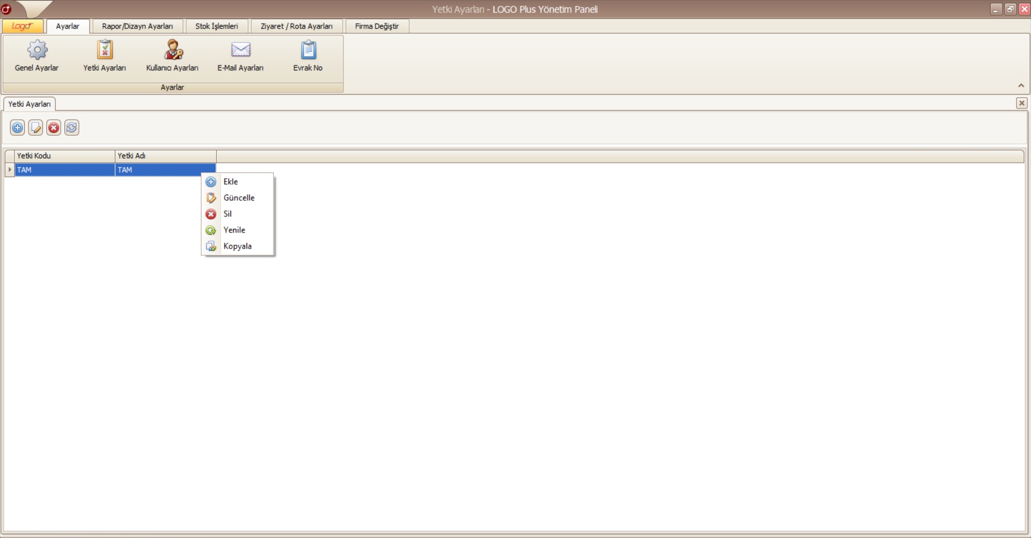The image size is (1031, 538).
Task: Switch to Rapor/Dizayn Ayarları tab
Action: [137, 26]
